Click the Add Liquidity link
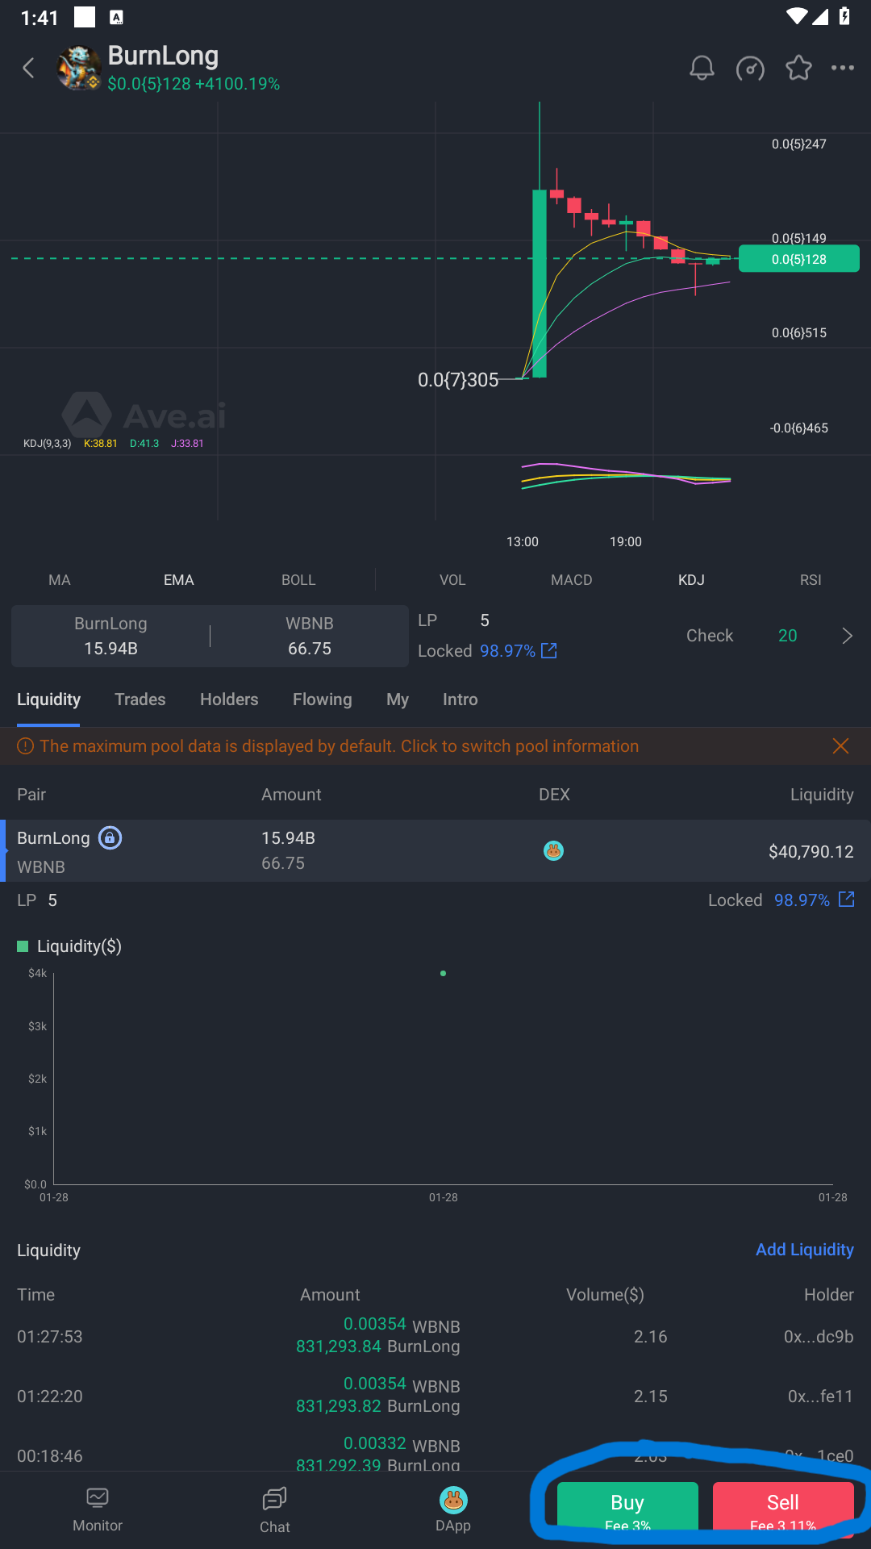This screenshot has height=1549, width=871. tap(804, 1250)
